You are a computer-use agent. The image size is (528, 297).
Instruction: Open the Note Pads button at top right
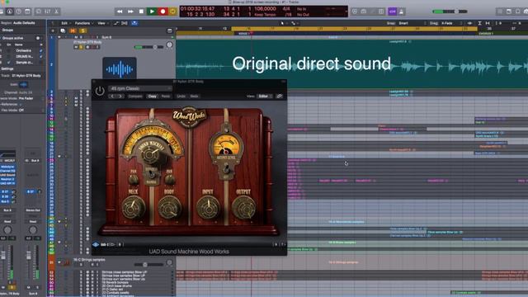pos(509,12)
